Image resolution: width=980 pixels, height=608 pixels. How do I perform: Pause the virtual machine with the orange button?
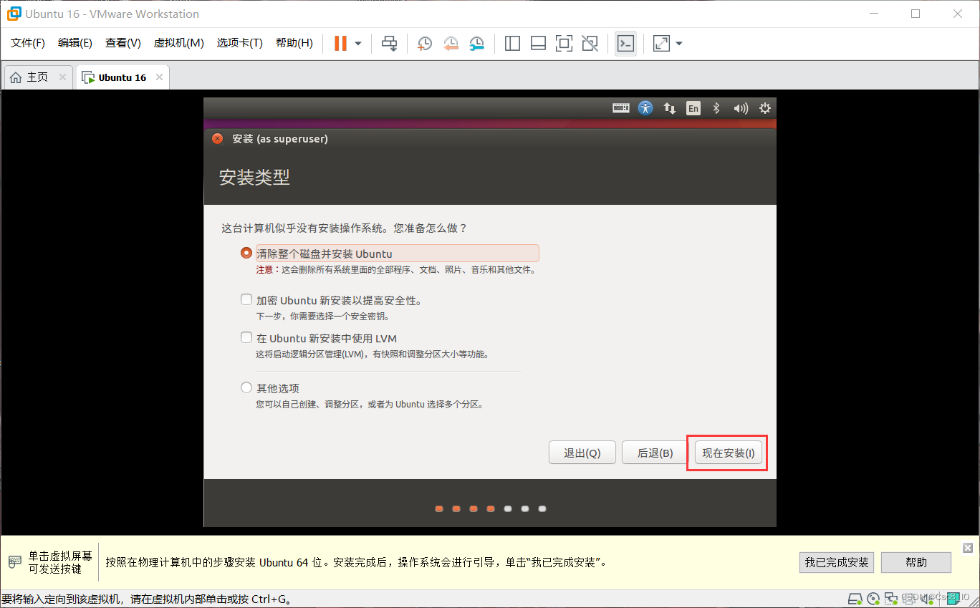pyautogui.click(x=340, y=44)
